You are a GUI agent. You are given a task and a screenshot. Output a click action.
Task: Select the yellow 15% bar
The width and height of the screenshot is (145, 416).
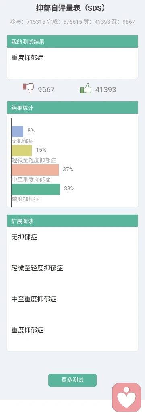point(22,151)
